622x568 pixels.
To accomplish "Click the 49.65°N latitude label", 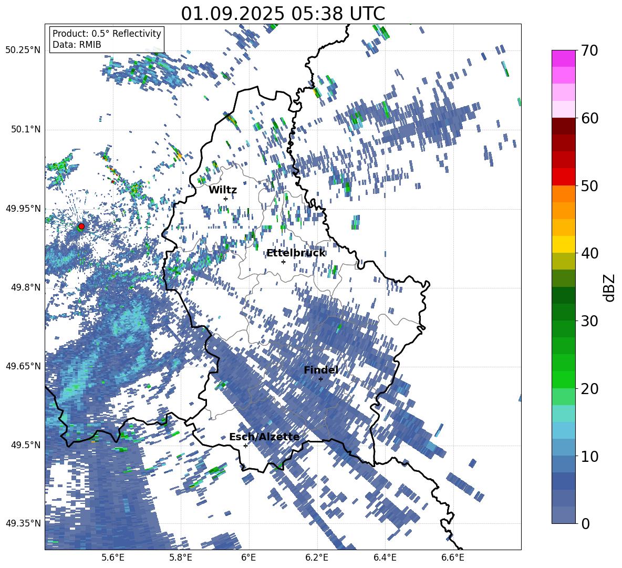I will 23,366.
